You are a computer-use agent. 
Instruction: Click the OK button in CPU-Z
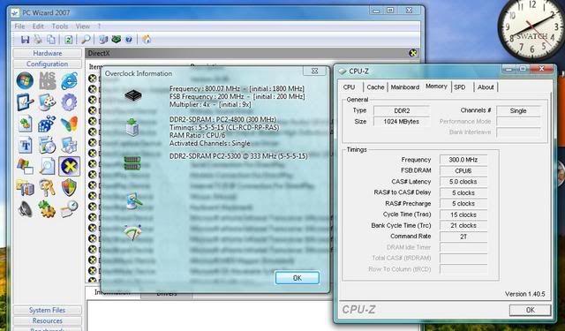[530, 310]
